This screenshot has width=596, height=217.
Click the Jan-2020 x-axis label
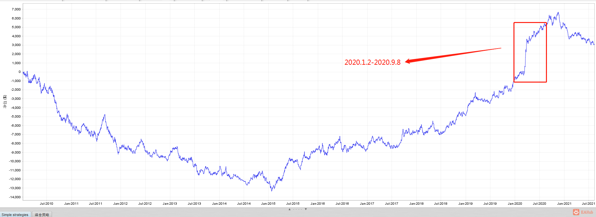click(x=515, y=204)
